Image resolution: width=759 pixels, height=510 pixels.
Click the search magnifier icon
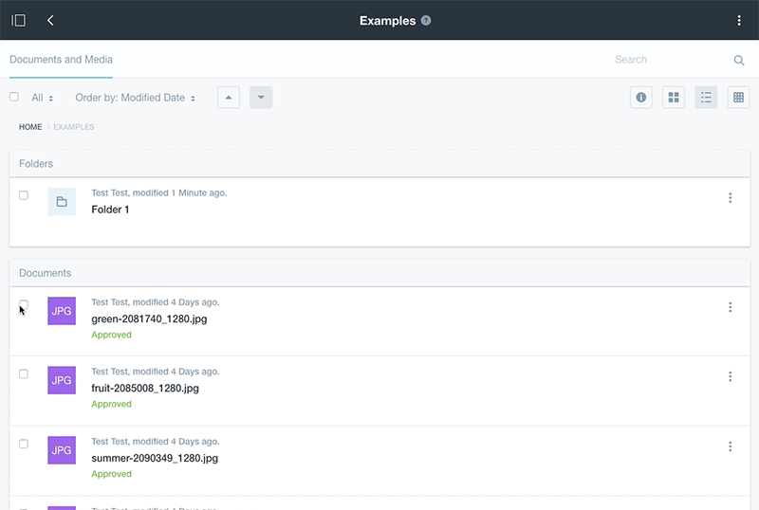(x=739, y=60)
